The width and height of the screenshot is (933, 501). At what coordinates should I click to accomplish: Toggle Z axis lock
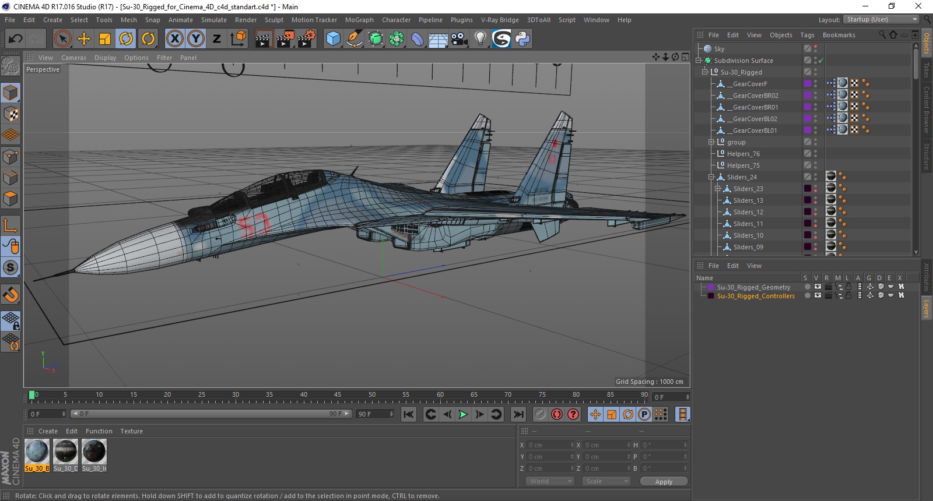pyautogui.click(x=217, y=39)
